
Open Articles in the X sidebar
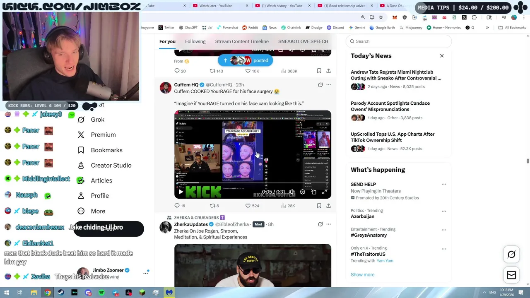[95, 180]
